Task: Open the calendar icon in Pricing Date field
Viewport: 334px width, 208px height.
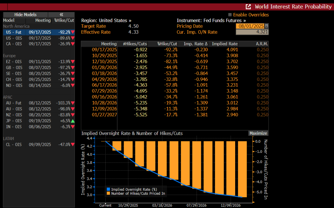Action: 267,26
